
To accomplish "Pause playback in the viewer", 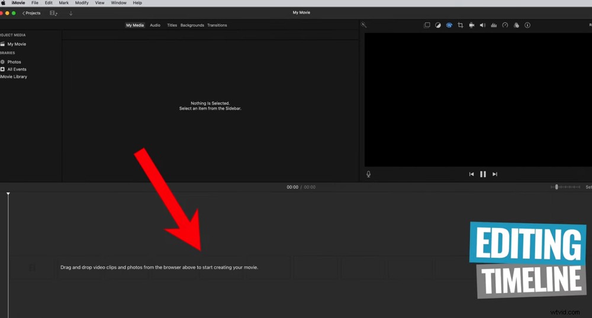I will pyautogui.click(x=483, y=174).
